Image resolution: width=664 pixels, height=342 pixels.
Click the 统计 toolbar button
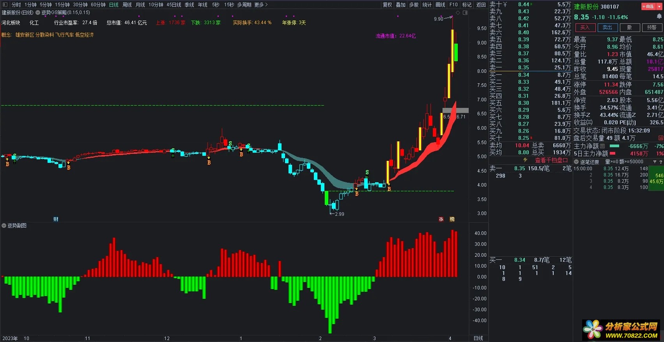[427, 5]
